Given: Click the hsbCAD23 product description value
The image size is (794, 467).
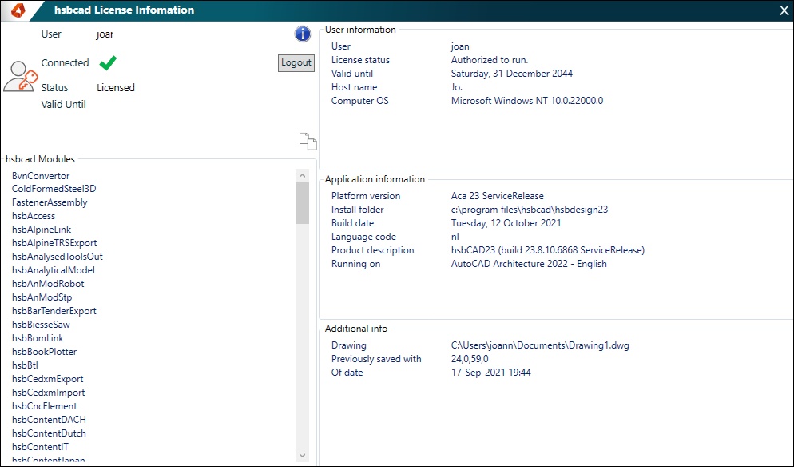Looking at the screenshot, I should point(548,250).
